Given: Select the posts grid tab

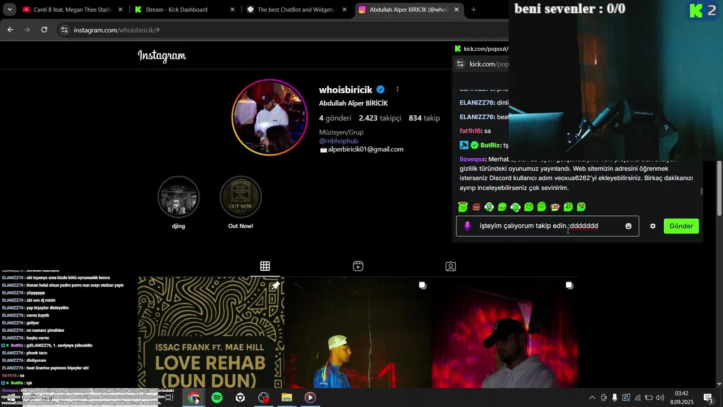Looking at the screenshot, I should tap(265, 266).
